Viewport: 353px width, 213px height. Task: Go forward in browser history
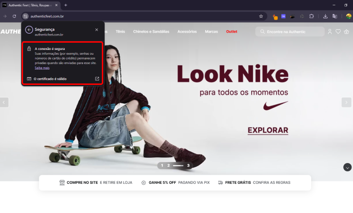click(5, 16)
